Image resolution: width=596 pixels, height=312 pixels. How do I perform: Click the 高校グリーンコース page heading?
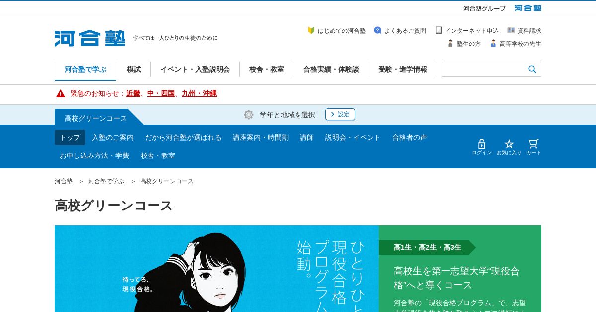(x=114, y=206)
